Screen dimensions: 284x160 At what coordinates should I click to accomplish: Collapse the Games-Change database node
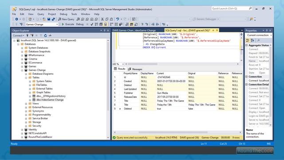(22, 70)
